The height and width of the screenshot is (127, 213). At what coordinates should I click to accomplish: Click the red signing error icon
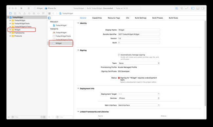tap(119, 78)
